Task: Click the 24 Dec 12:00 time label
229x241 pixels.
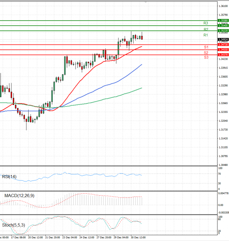Action: [x=87, y=238]
